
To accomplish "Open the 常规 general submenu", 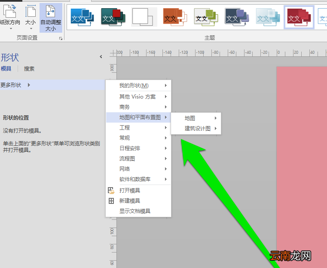I will (x=138, y=138).
